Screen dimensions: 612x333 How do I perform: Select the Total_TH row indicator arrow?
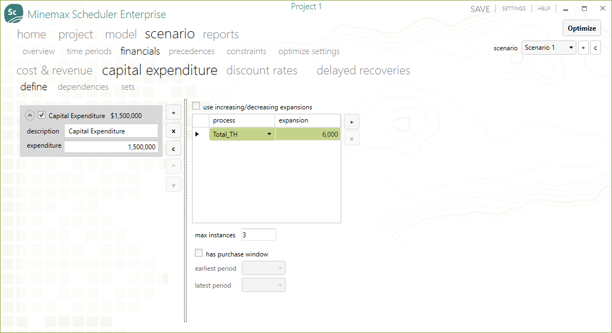[197, 134]
